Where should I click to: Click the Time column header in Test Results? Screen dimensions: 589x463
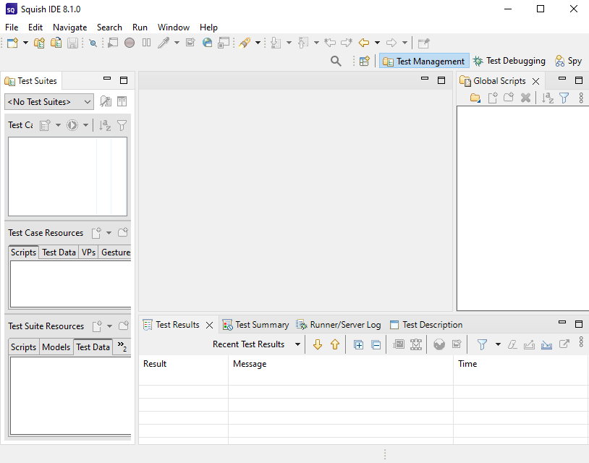(x=467, y=364)
